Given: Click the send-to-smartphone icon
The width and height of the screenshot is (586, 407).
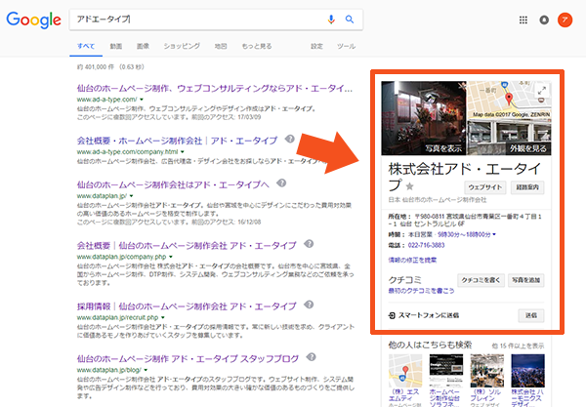Looking at the screenshot, I should tap(392, 315).
